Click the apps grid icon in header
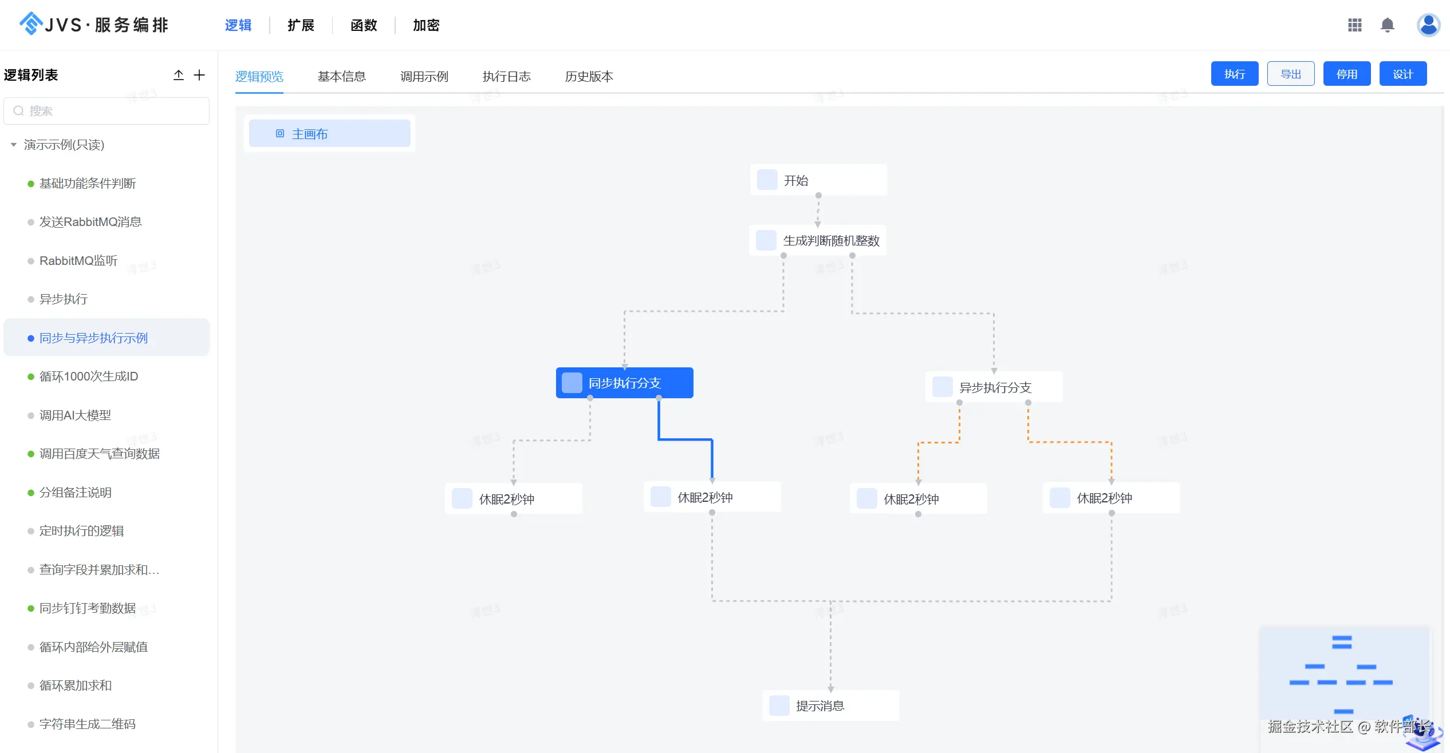The width and height of the screenshot is (1450, 753). pos(1354,25)
